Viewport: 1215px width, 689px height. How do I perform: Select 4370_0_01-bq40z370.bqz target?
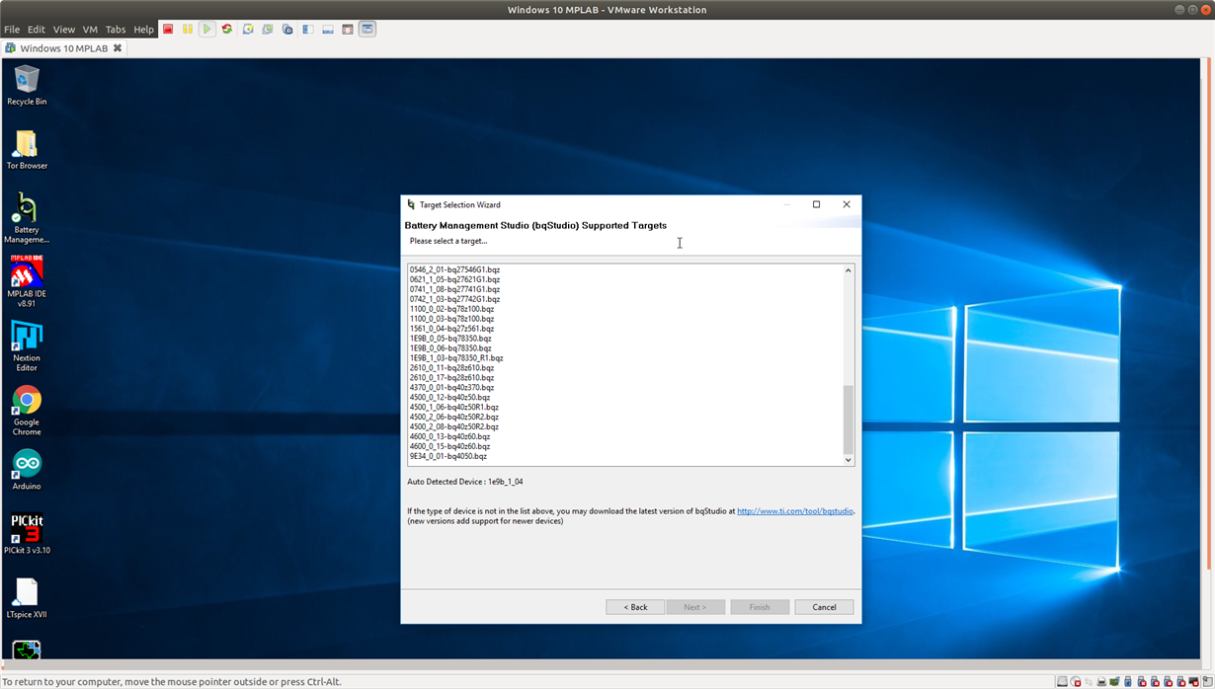point(451,388)
